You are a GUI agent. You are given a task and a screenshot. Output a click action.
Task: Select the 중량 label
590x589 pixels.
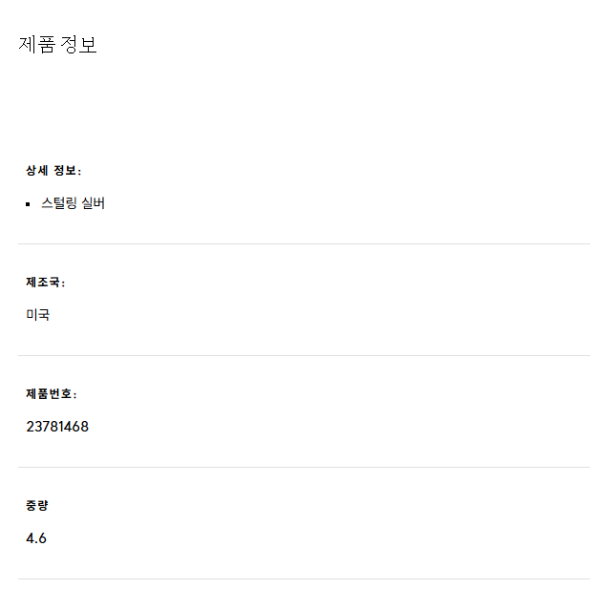[x=37, y=505]
